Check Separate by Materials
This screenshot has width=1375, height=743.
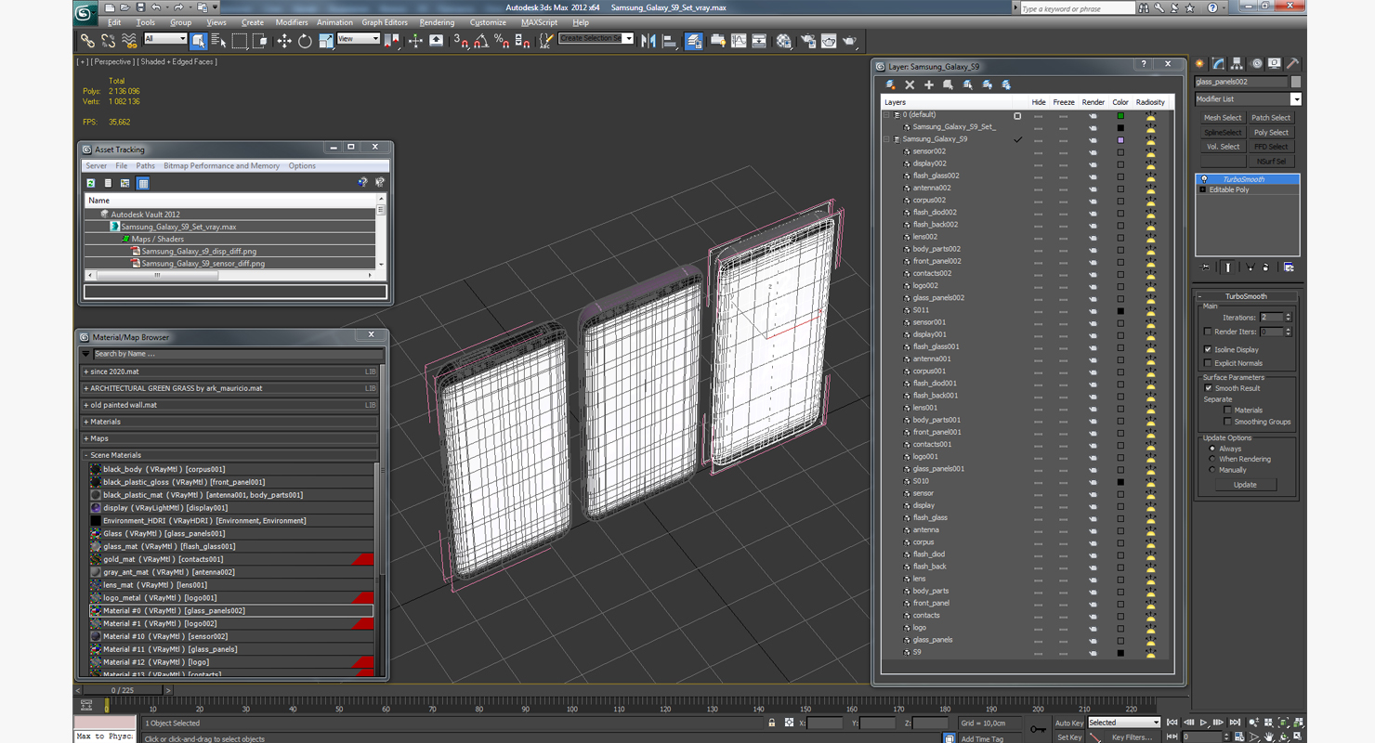pyautogui.click(x=1227, y=410)
